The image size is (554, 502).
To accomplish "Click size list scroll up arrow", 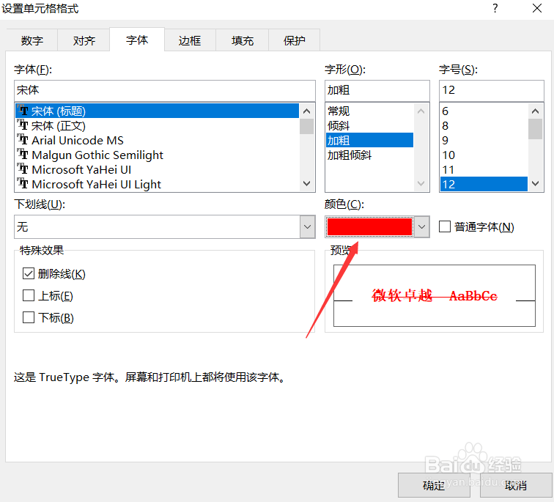I will coord(535,111).
